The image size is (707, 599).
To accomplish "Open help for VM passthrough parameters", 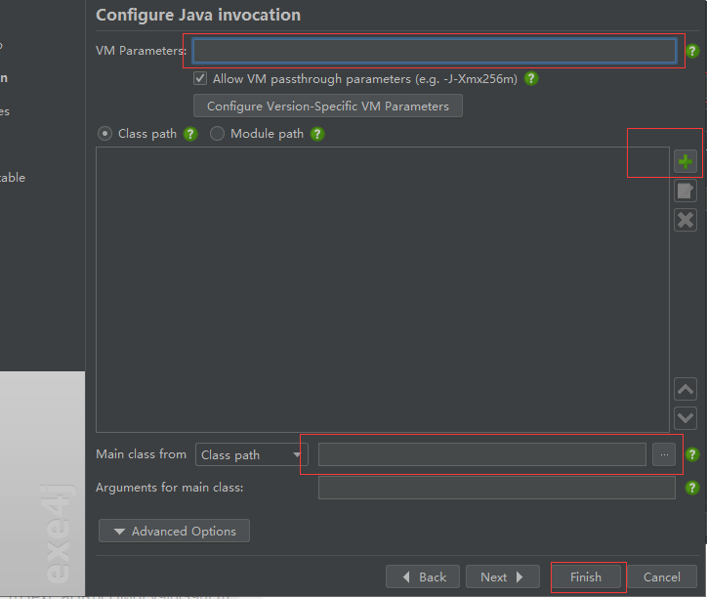I will [531, 79].
